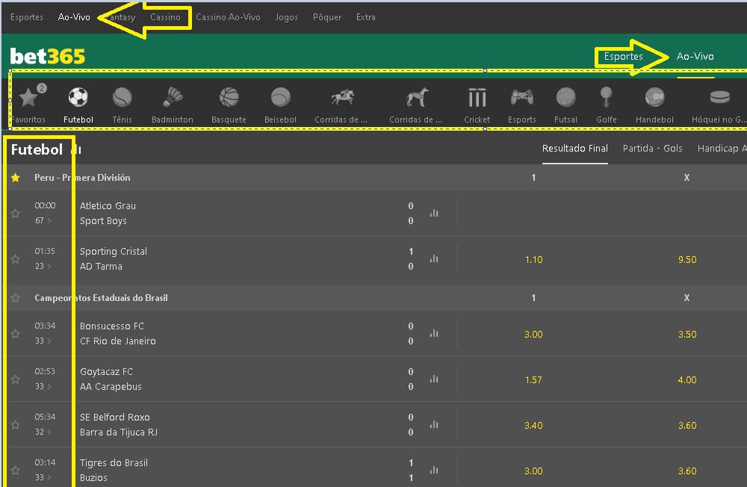The image size is (747, 487).
Task: Open stats icon for Sporting Cristal match
Action: coord(434,258)
